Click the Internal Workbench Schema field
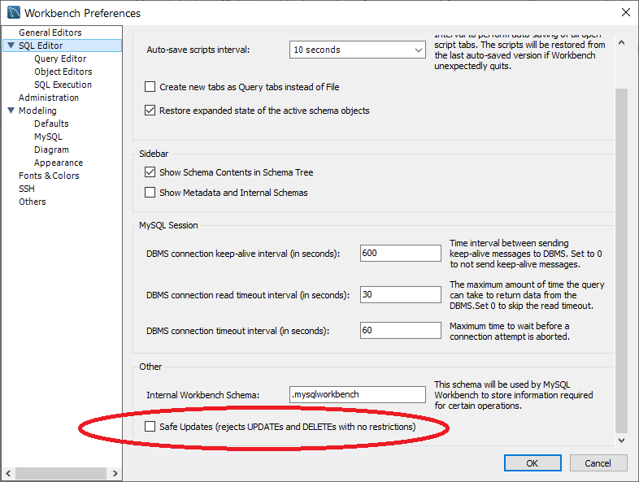The image size is (639, 482). click(x=358, y=394)
